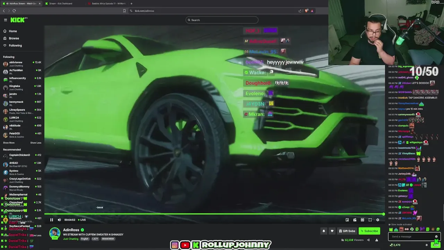Image resolution: width=444 pixels, height=250 pixels.
Task: Click the LIVE indicator in player
Action: pos(82,220)
